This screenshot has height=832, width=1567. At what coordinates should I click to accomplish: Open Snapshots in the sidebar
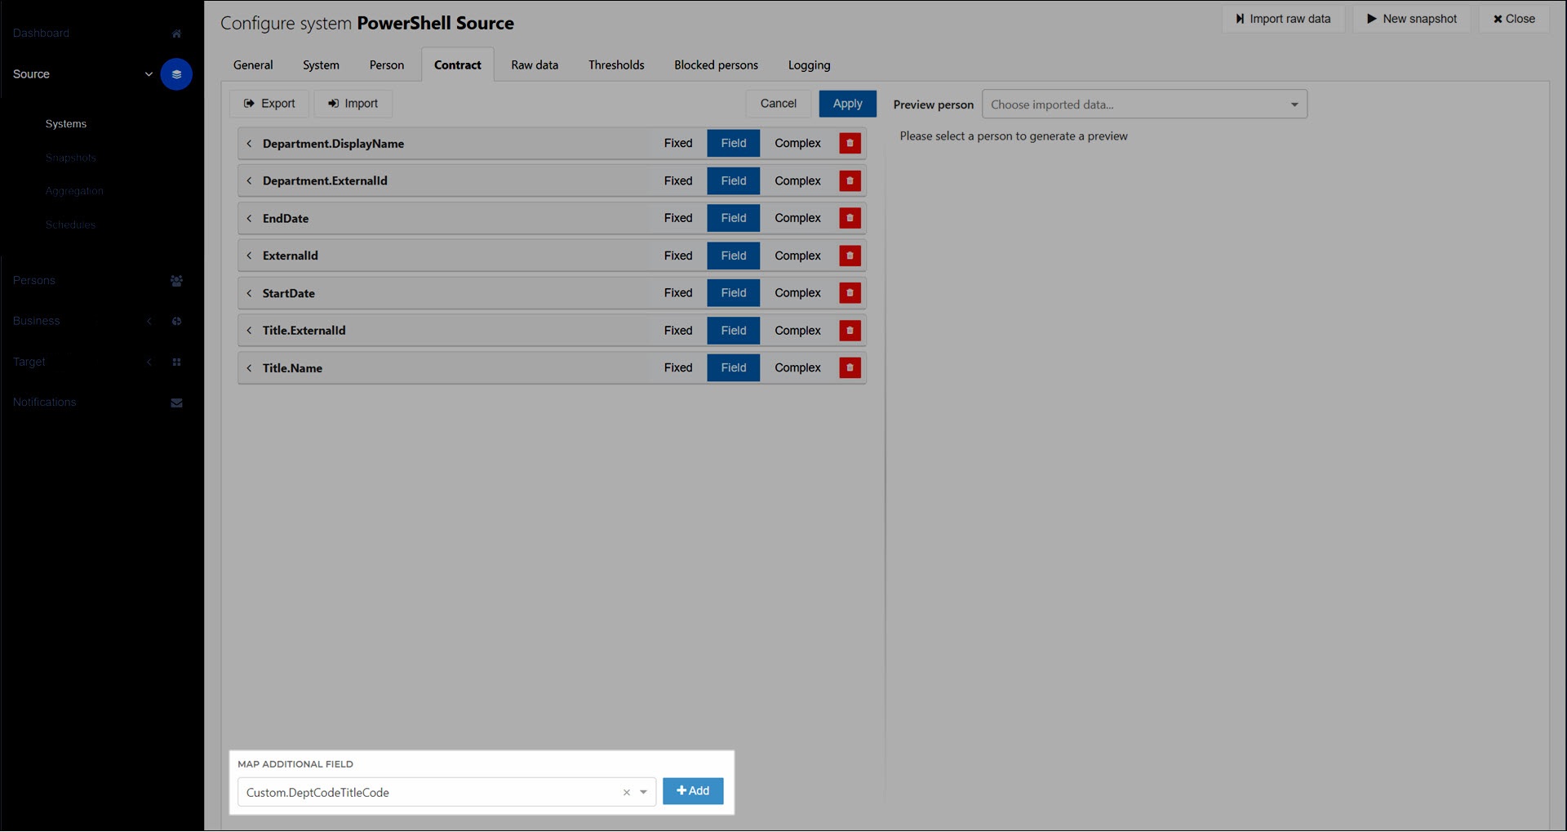71,158
